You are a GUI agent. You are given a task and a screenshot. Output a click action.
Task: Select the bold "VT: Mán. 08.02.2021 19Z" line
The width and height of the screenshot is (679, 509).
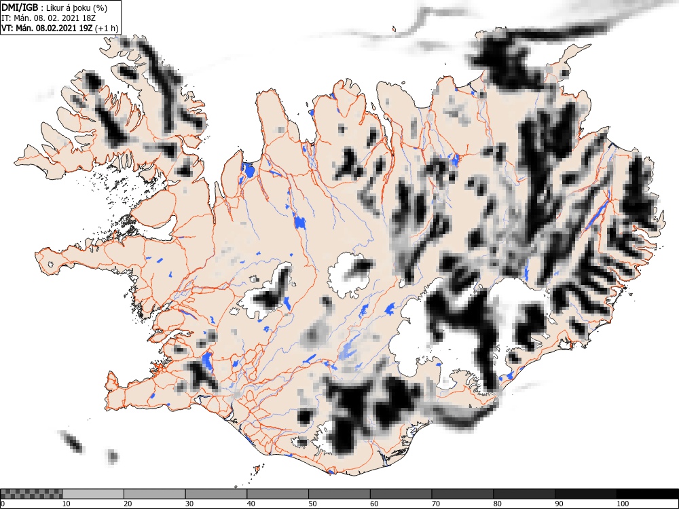pos(48,29)
